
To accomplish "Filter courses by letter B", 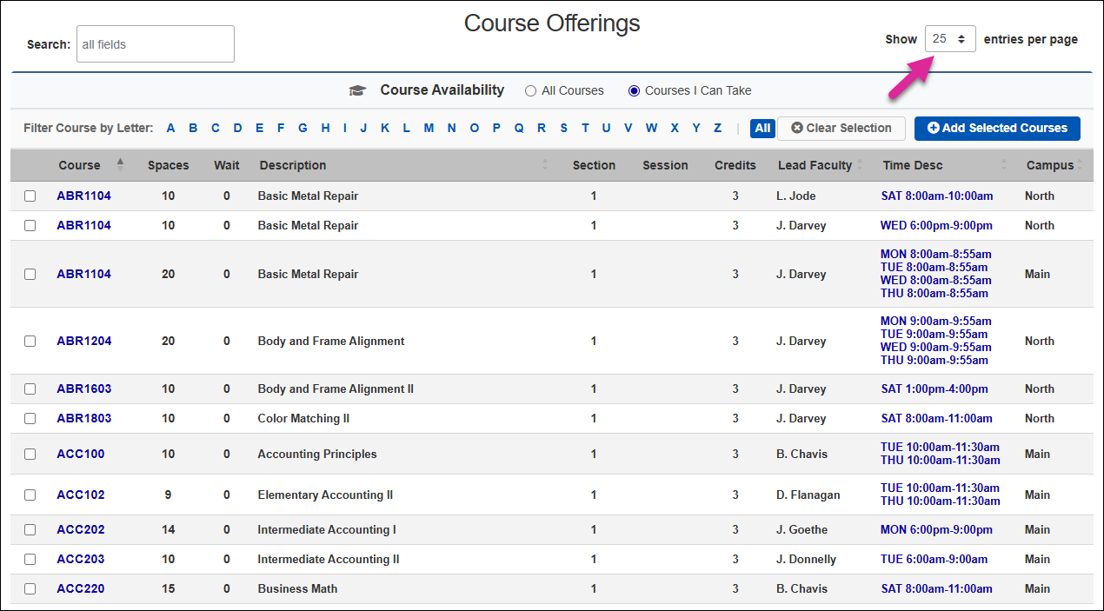I will tap(193, 128).
